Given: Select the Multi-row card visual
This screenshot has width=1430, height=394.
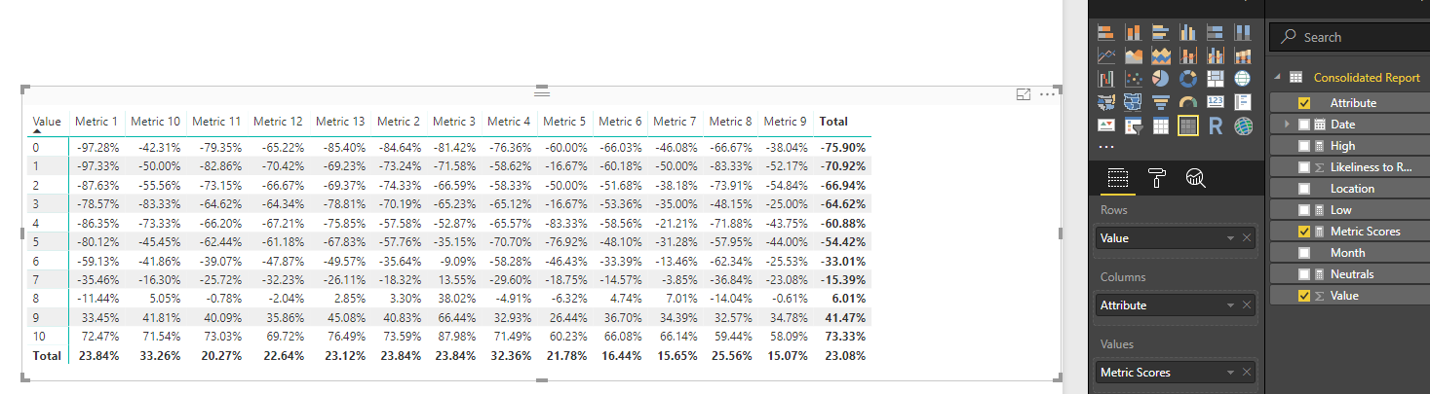Looking at the screenshot, I should coord(1243,102).
